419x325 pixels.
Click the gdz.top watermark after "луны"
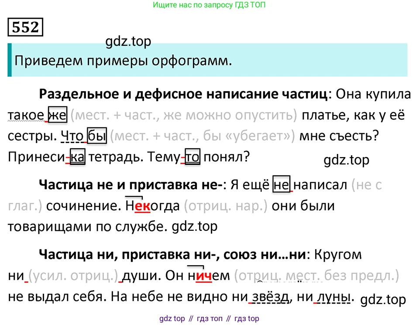tap(384, 300)
